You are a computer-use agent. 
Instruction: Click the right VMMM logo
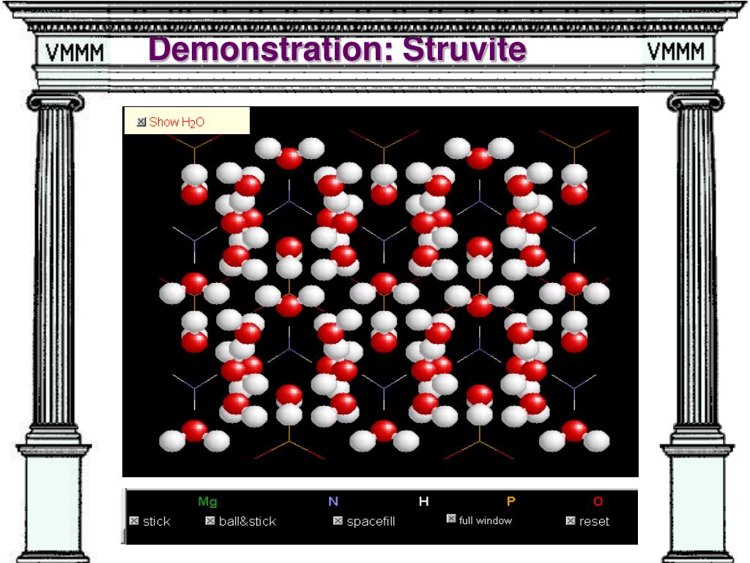(676, 51)
